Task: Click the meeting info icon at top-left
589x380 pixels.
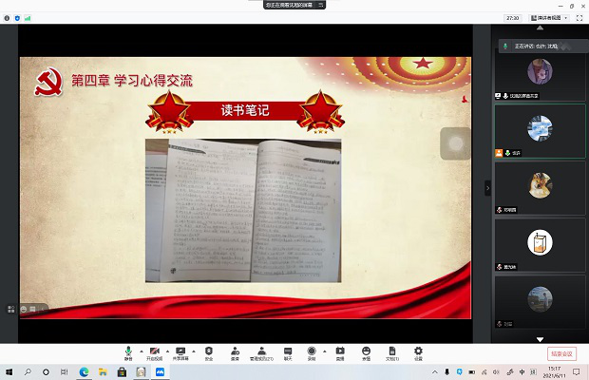Action: 7,17
